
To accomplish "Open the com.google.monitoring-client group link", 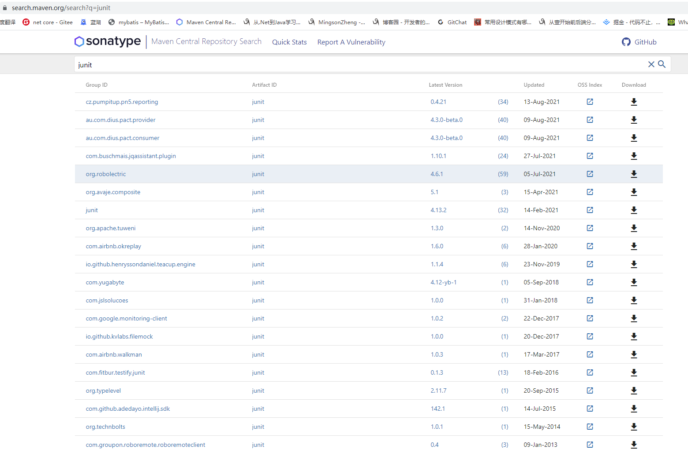I will [126, 318].
